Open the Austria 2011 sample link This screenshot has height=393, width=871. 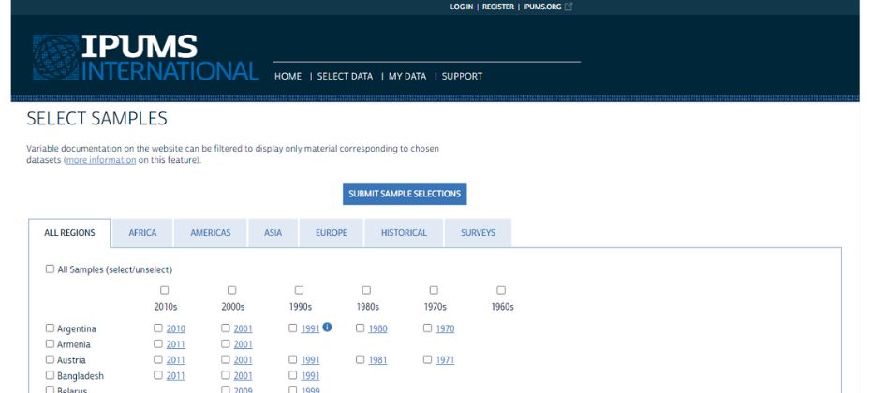click(175, 360)
